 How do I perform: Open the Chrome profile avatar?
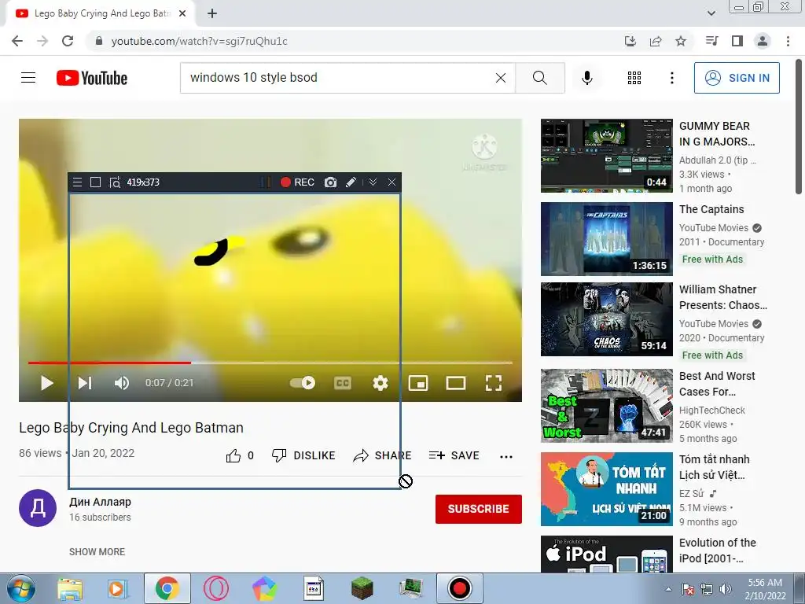click(763, 41)
